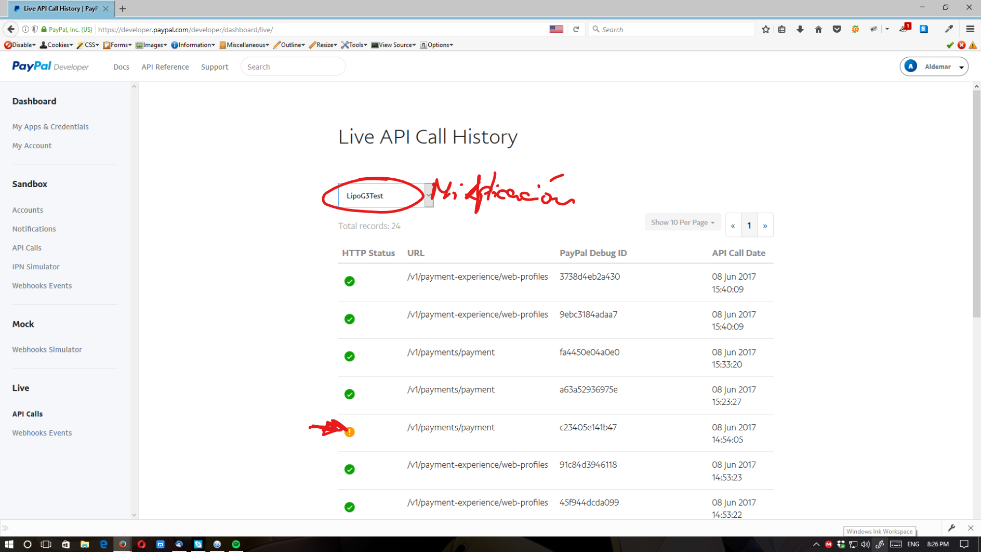The width and height of the screenshot is (981, 552).
Task: Open Windows Start menu
Action: (9, 544)
